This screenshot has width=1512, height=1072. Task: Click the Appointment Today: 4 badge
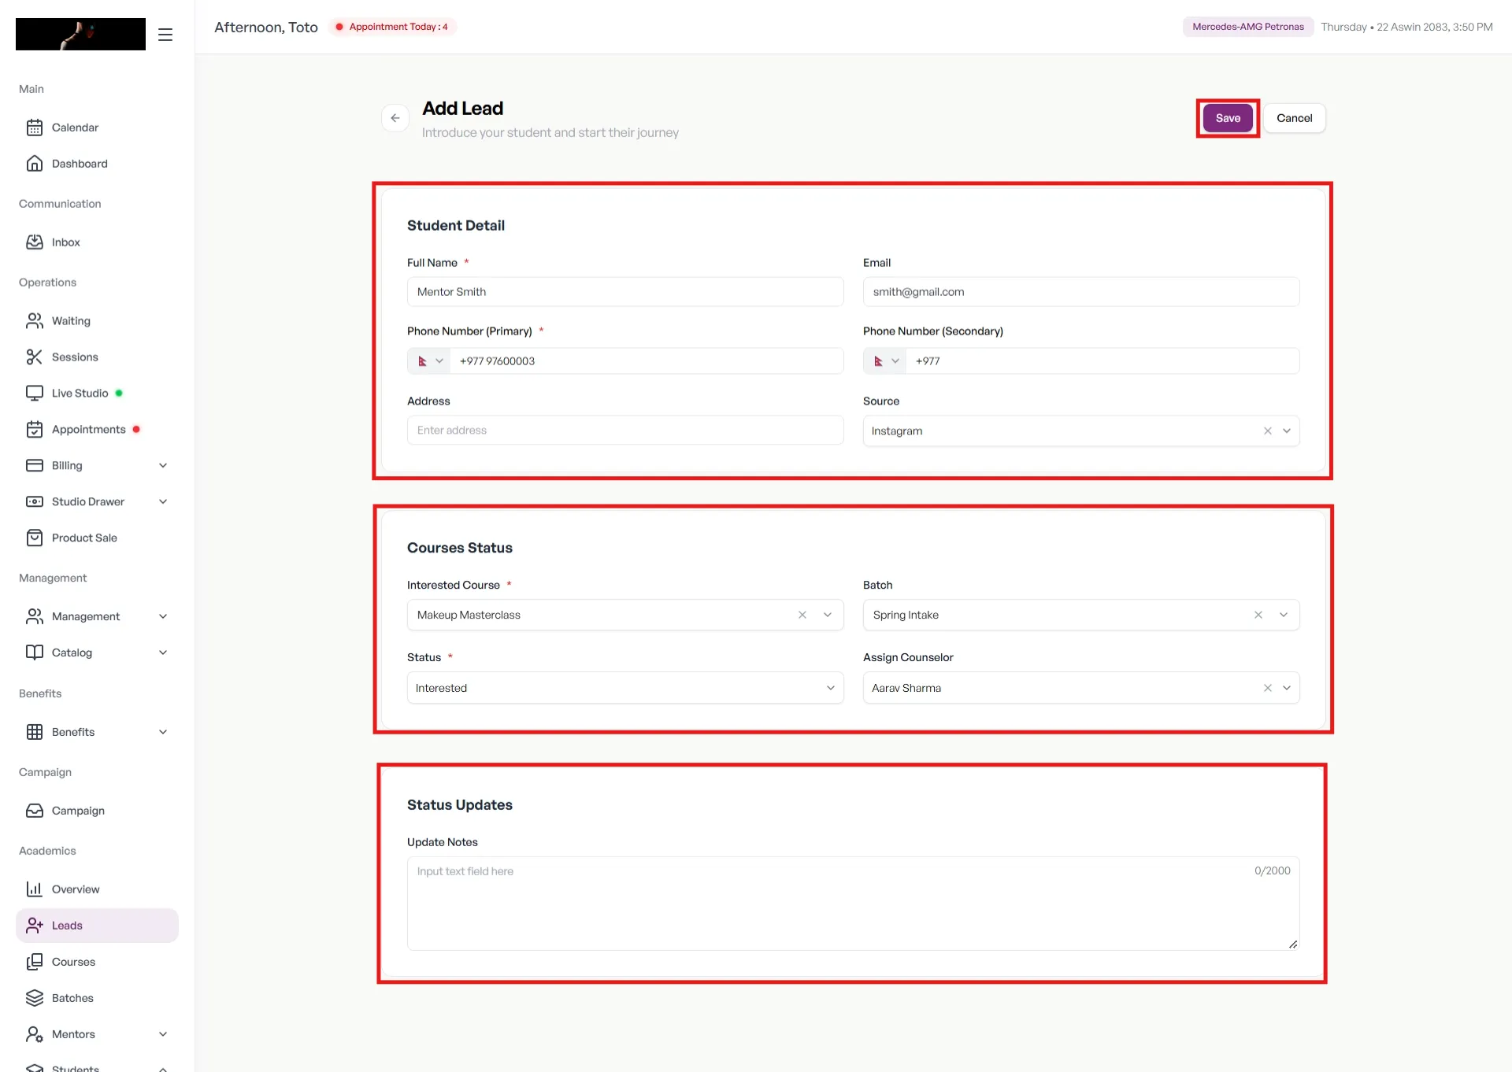(392, 27)
